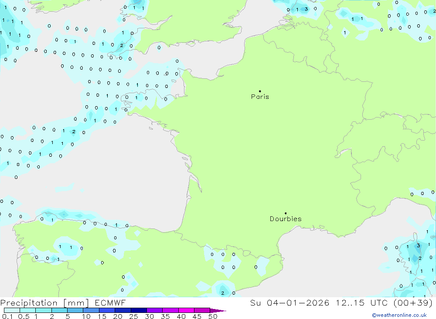Click the (00+39) forecast offset text
Viewport: 436px width, 319px height.
click(413, 303)
